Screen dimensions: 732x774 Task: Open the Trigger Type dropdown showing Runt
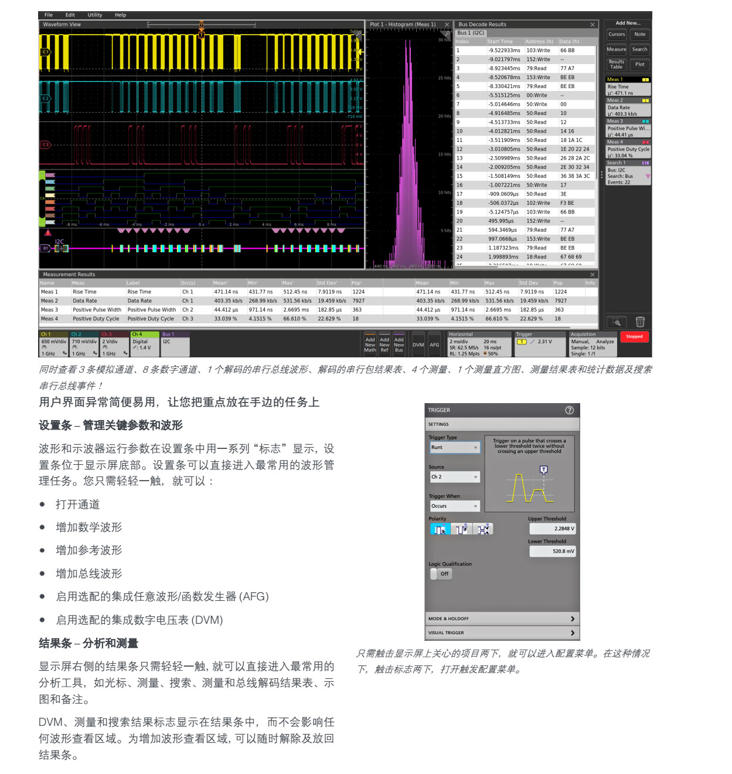[455, 448]
